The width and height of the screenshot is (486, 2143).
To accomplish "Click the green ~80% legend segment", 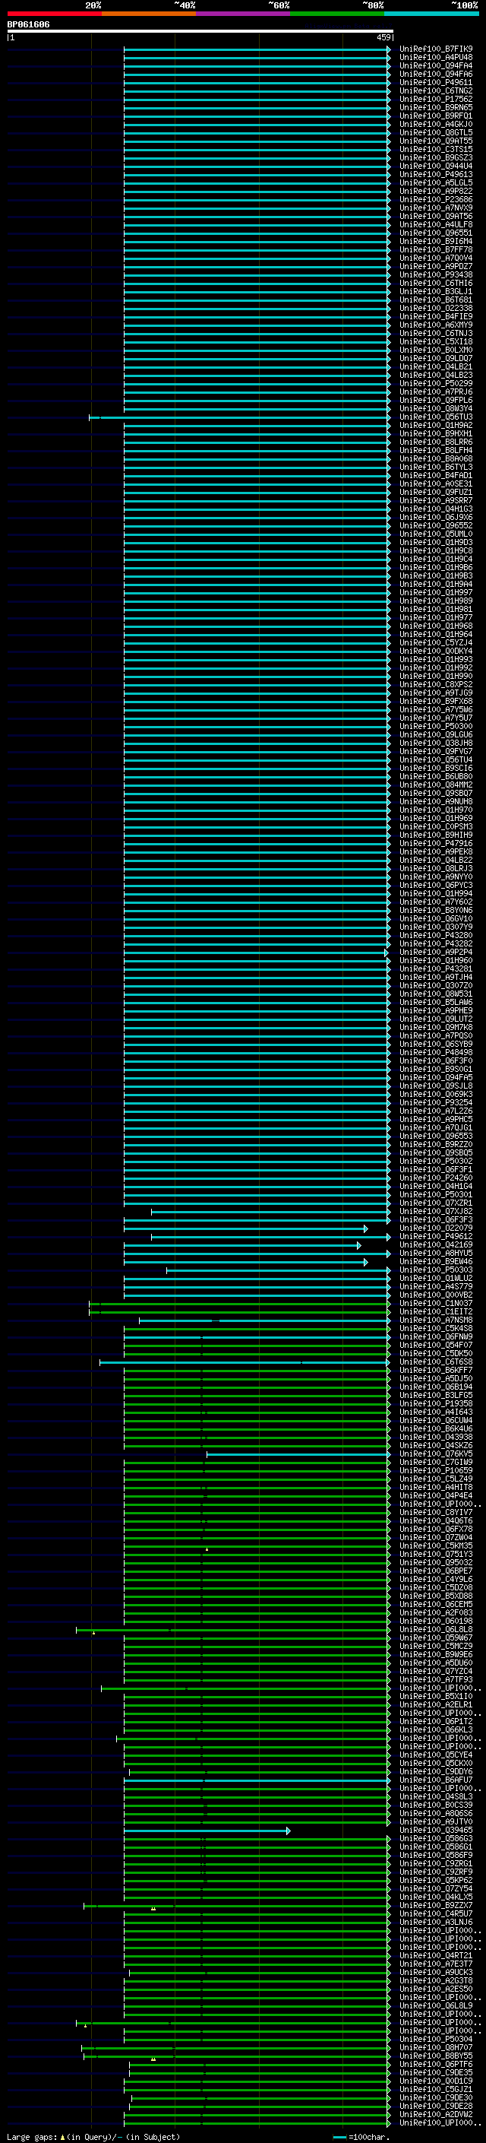I will point(337,14).
